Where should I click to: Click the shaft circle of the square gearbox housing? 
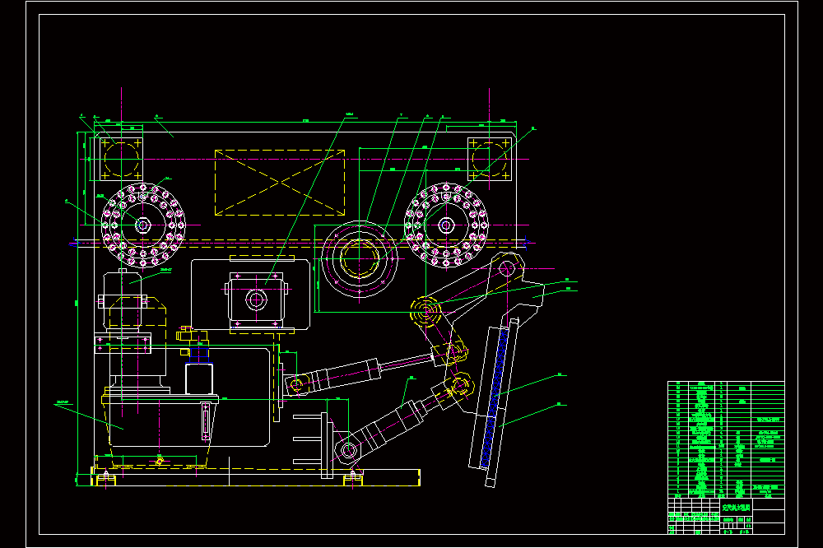tap(257, 300)
